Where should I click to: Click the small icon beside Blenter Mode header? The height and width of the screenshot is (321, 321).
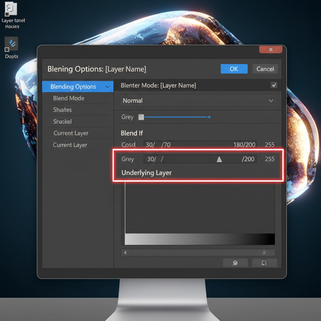coord(274,85)
